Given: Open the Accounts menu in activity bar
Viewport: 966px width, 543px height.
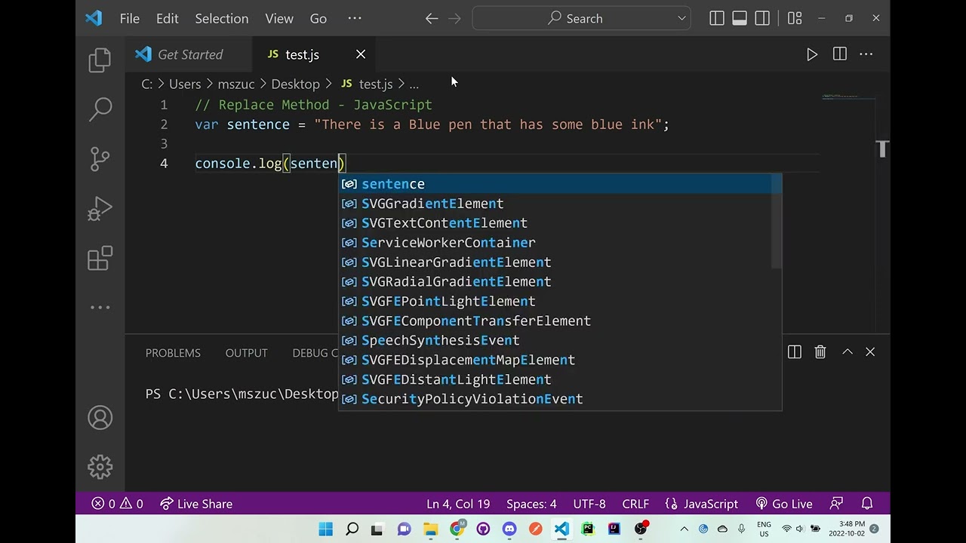Looking at the screenshot, I should click(x=100, y=418).
